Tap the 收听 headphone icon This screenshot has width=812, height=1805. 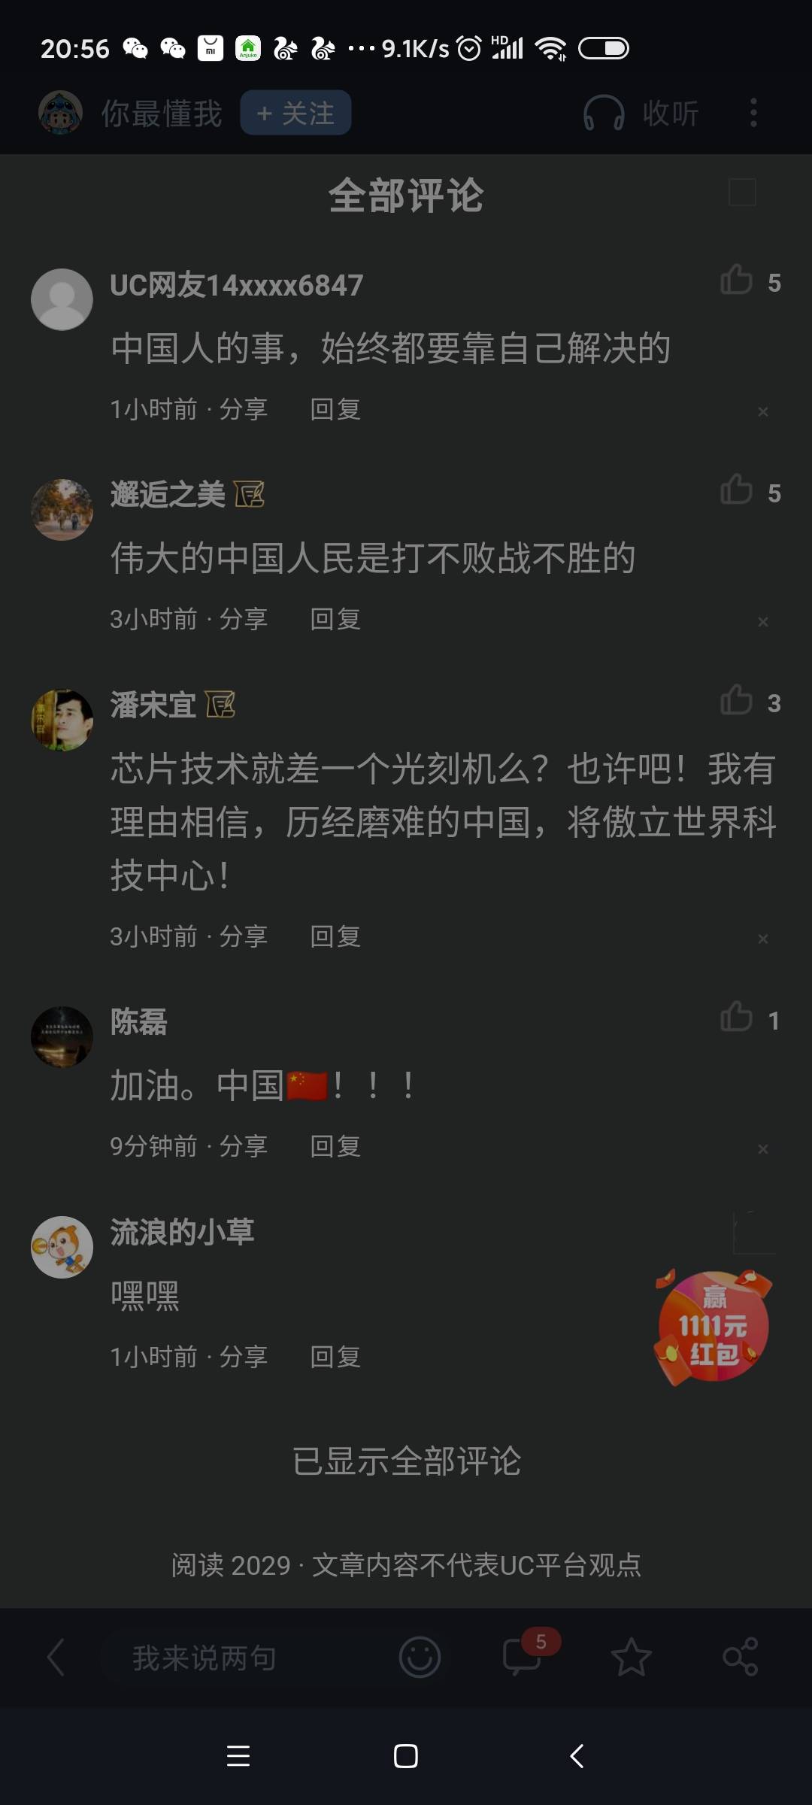pos(604,114)
